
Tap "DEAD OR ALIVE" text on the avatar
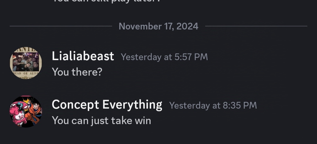26,74
